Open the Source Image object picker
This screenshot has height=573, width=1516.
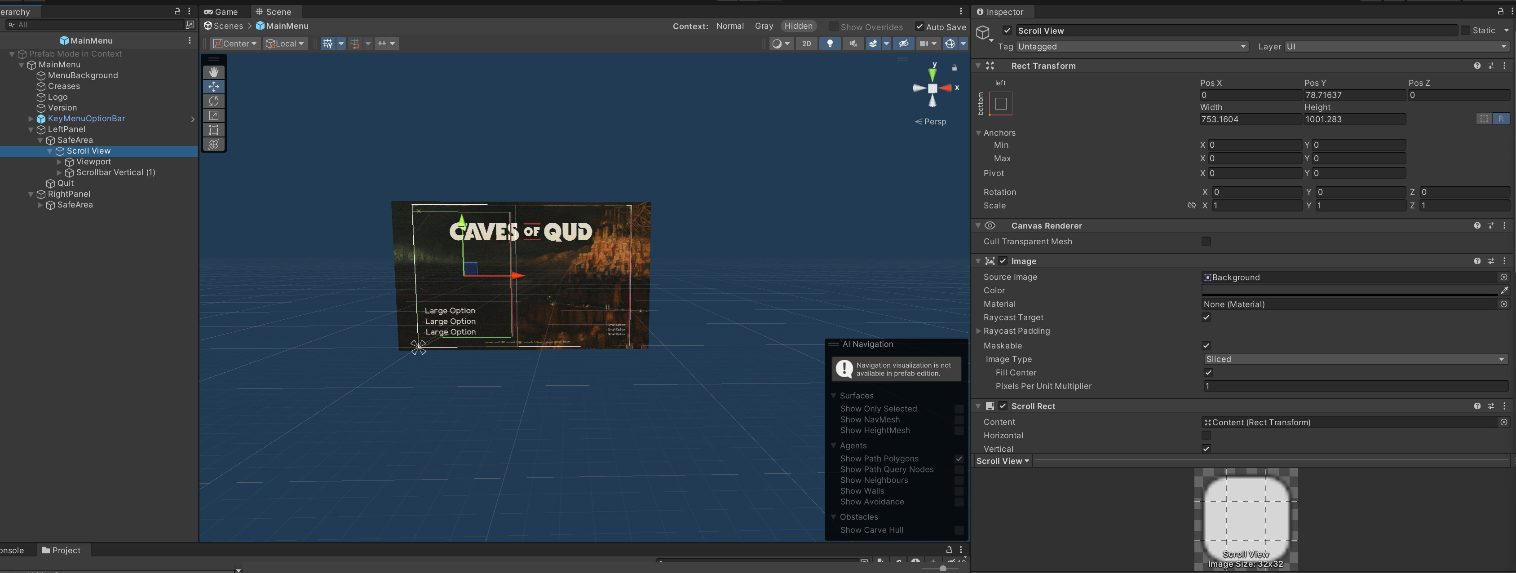tap(1505, 277)
